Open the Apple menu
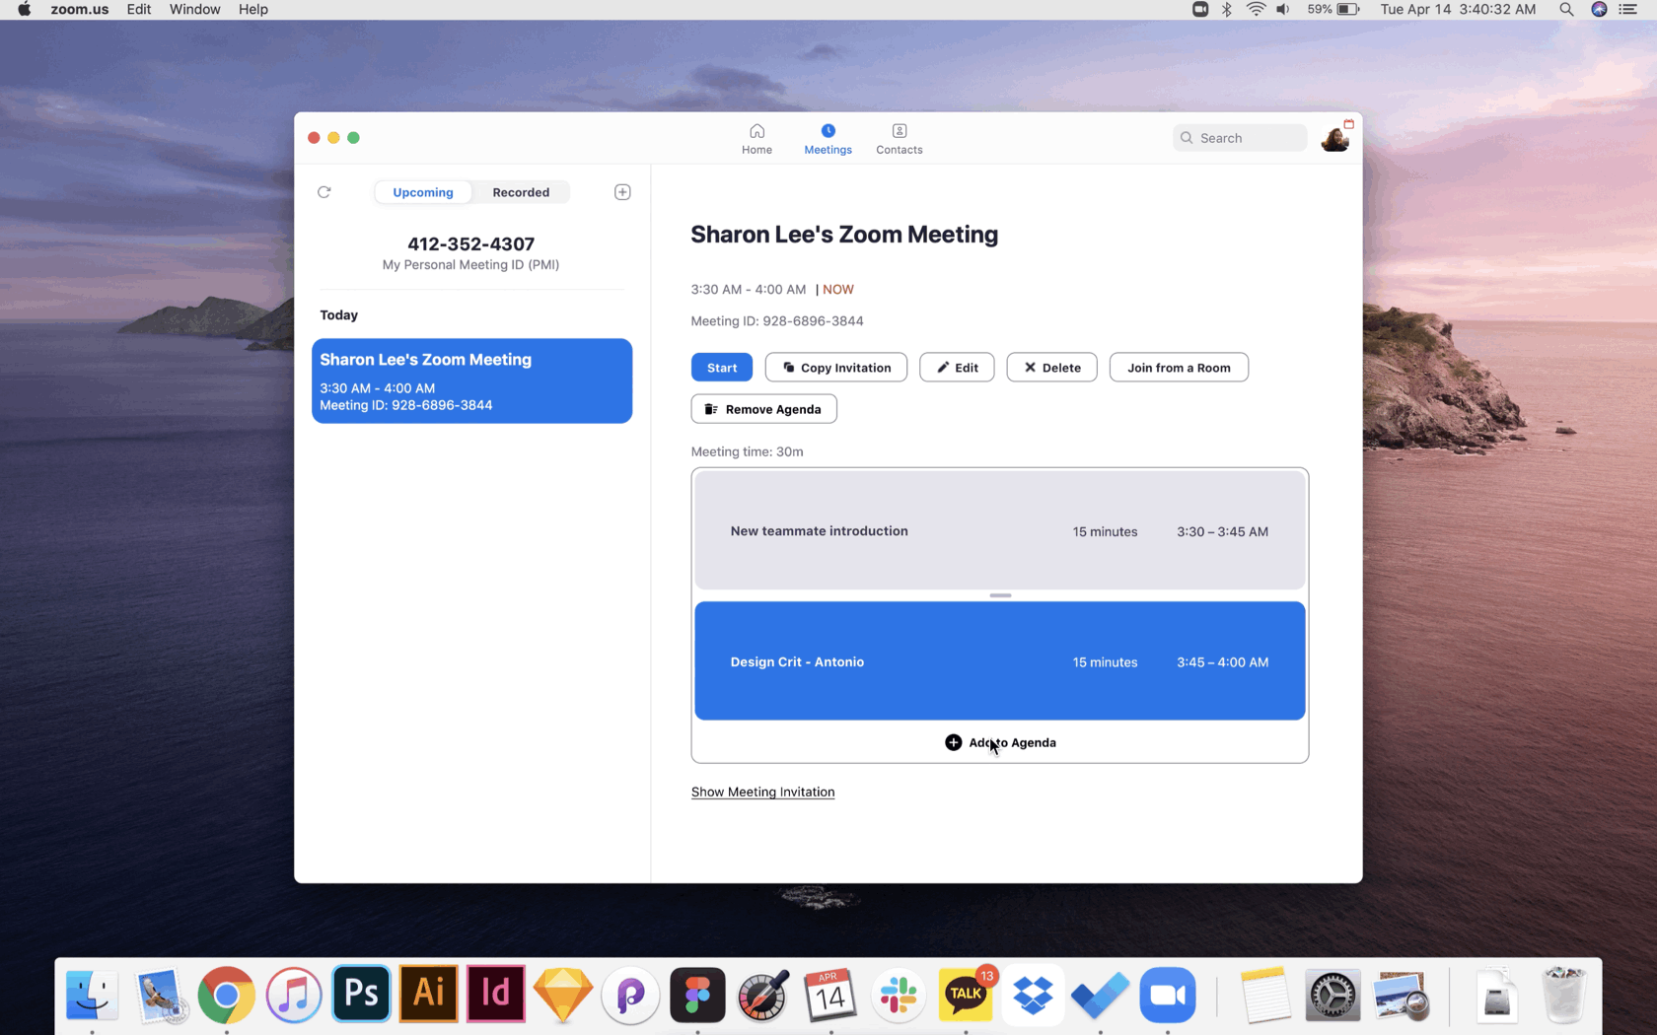 [x=25, y=9]
